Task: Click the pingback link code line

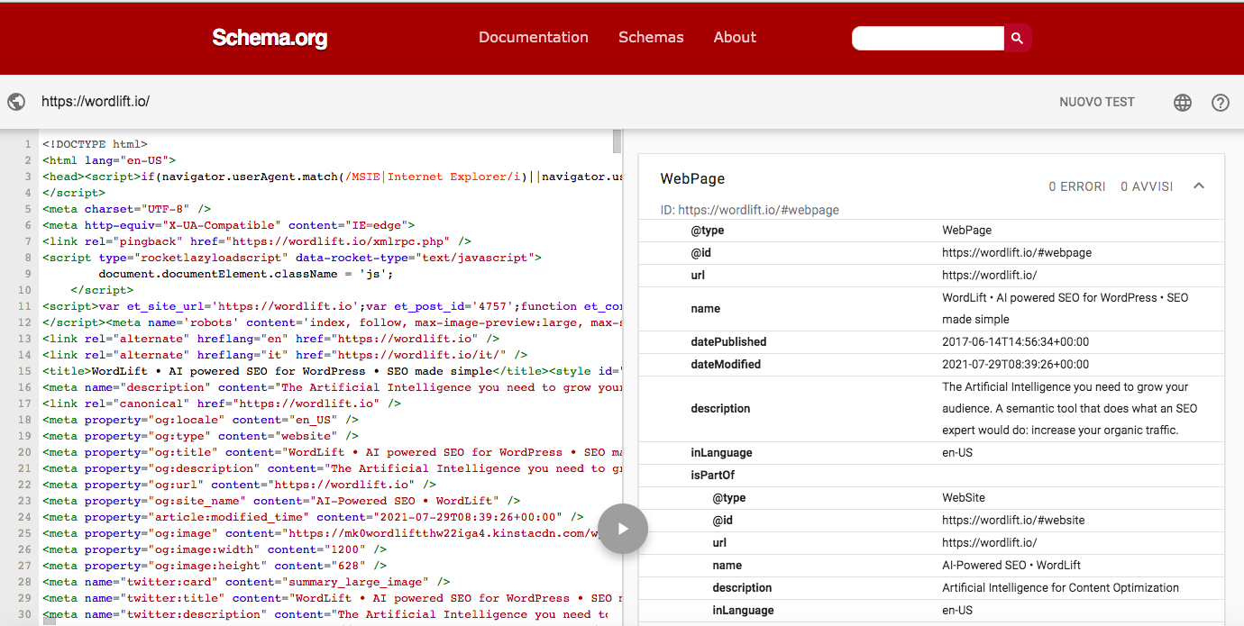Action: tap(257, 241)
